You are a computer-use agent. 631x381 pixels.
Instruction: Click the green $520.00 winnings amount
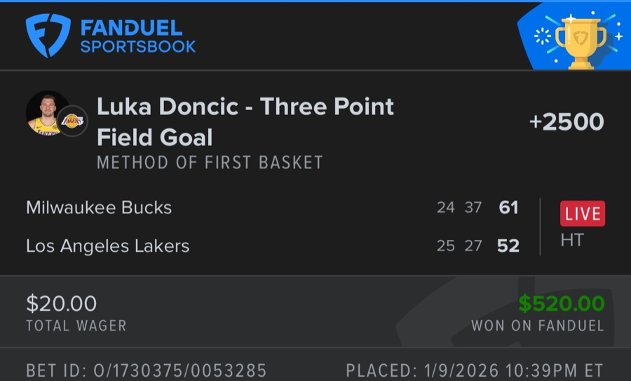coord(561,303)
